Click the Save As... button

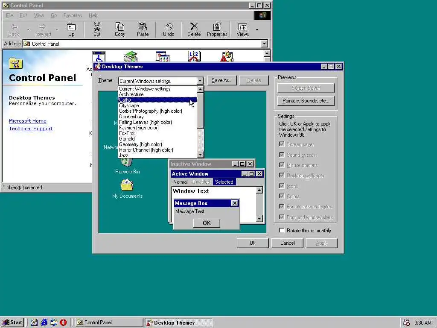(x=222, y=80)
